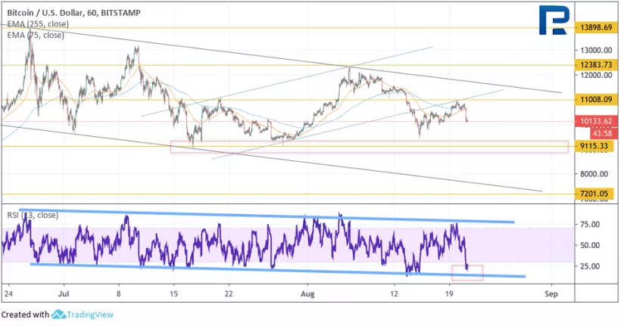Click the 7201.05 price level label
Screen dimensions: 621x326
click(x=595, y=194)
